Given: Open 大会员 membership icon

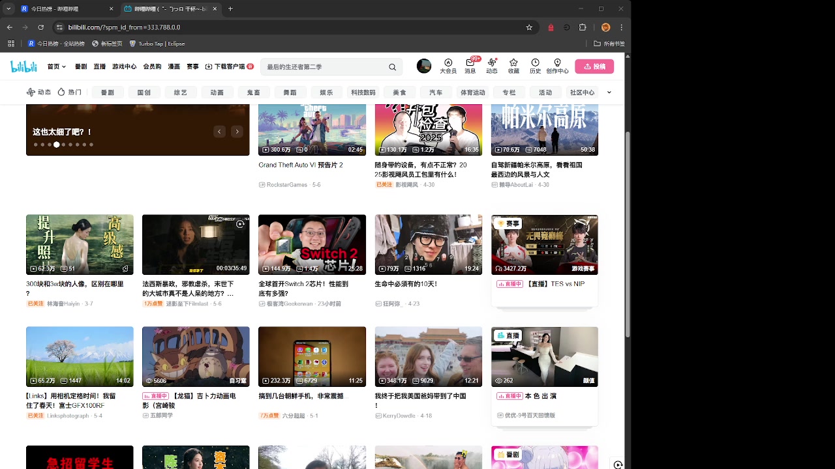Looking at the screenshot, I should pos(448,66).
